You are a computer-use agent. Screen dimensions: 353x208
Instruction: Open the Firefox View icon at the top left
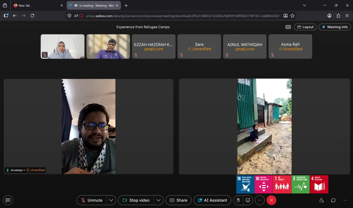coord(5,6)
